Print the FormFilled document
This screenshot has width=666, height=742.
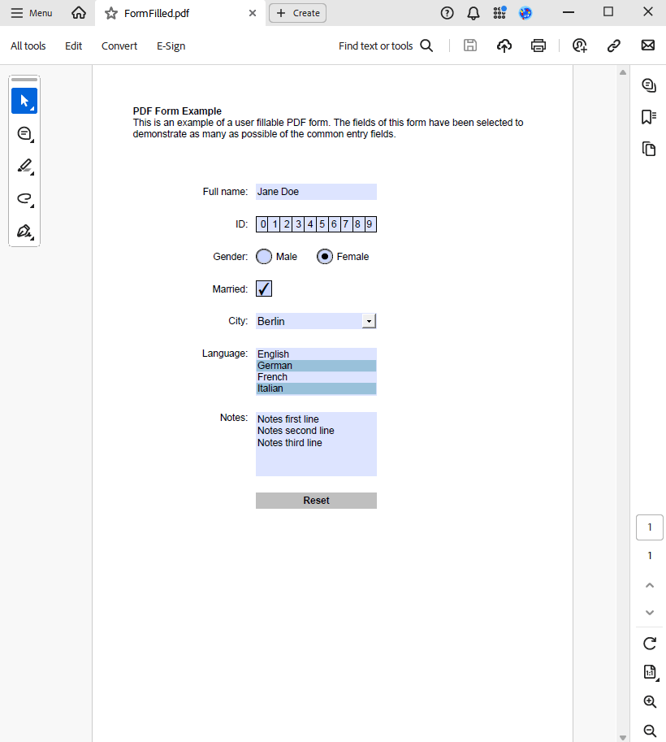pos(538,46)
